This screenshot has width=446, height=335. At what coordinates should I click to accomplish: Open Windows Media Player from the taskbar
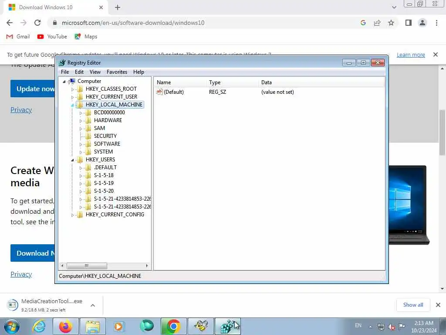(x=118, y=326)
